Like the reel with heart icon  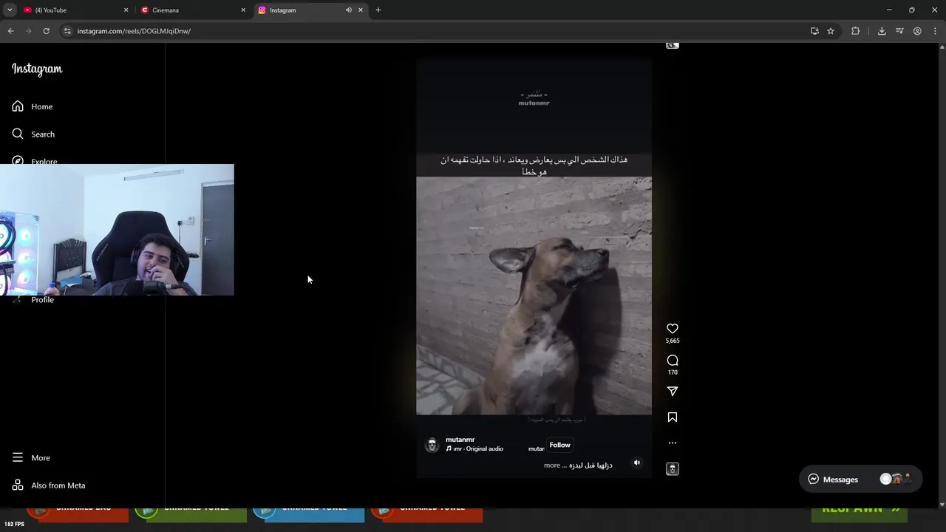click(x=673, y=329)
